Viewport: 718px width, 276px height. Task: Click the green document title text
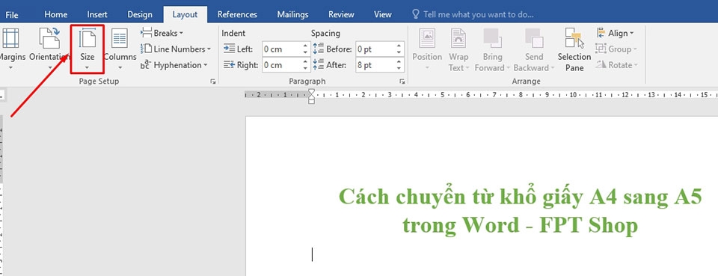point(521,211)
